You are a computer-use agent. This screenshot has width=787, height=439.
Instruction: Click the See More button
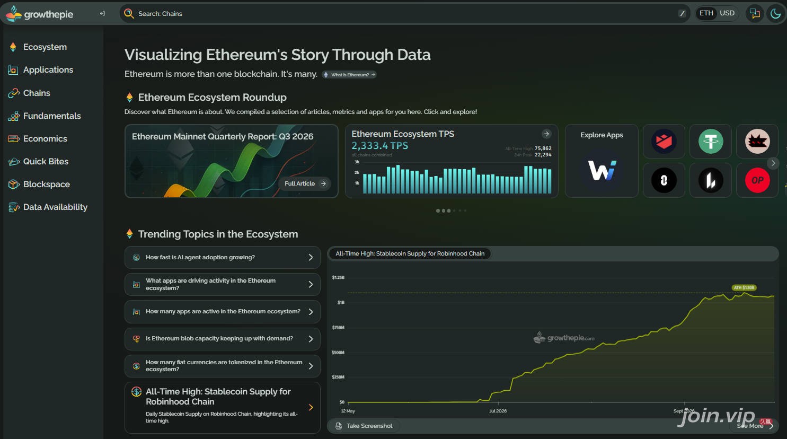755,426
